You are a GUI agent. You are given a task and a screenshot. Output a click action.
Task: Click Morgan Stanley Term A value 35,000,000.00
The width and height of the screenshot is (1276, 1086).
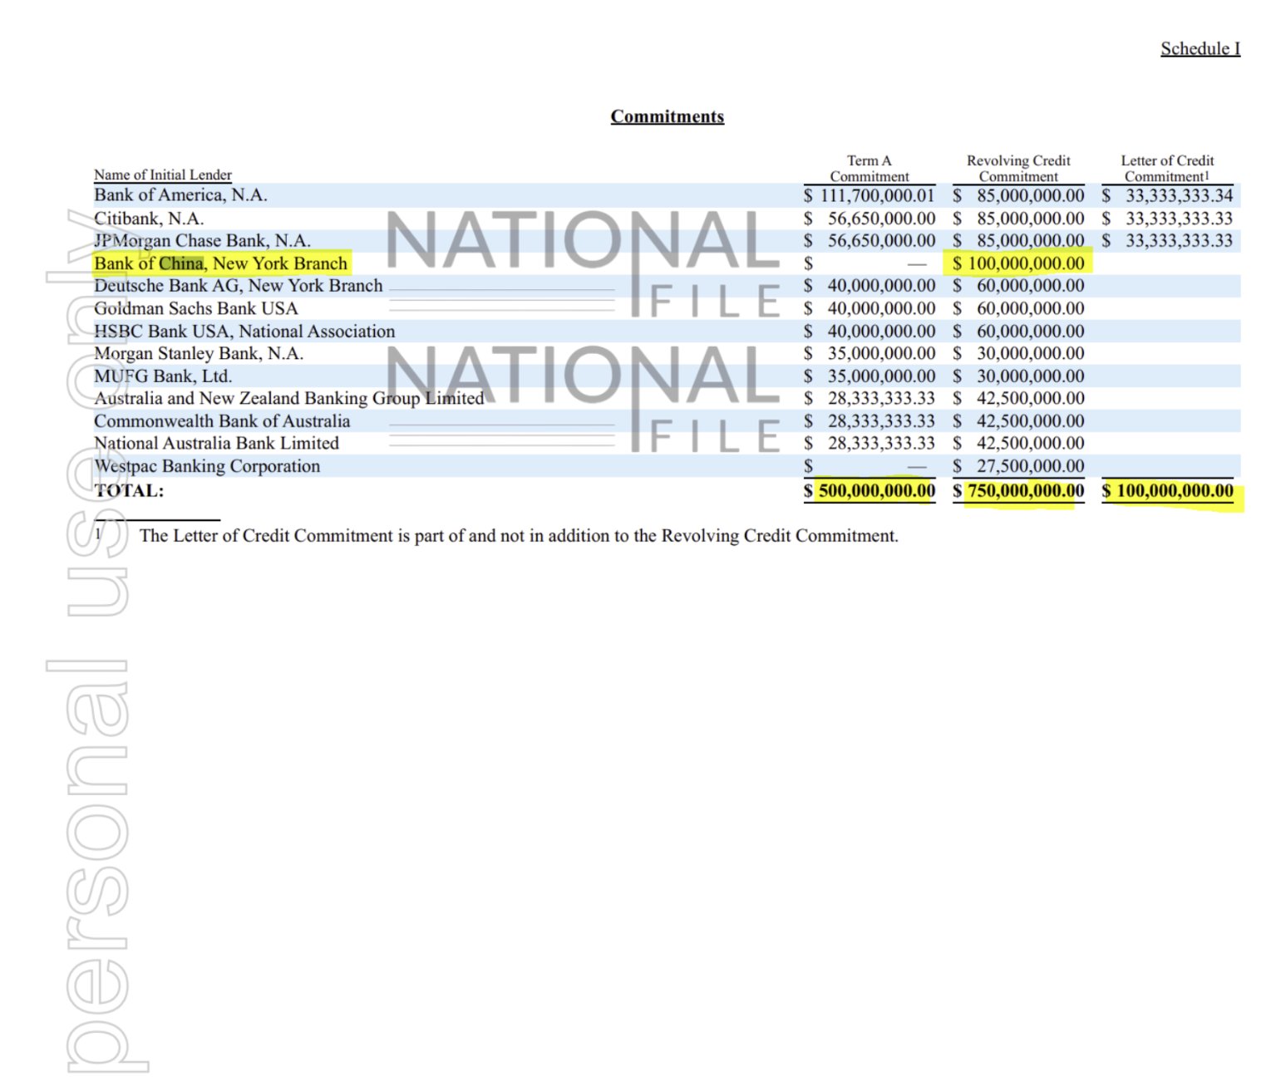[881, 353]
